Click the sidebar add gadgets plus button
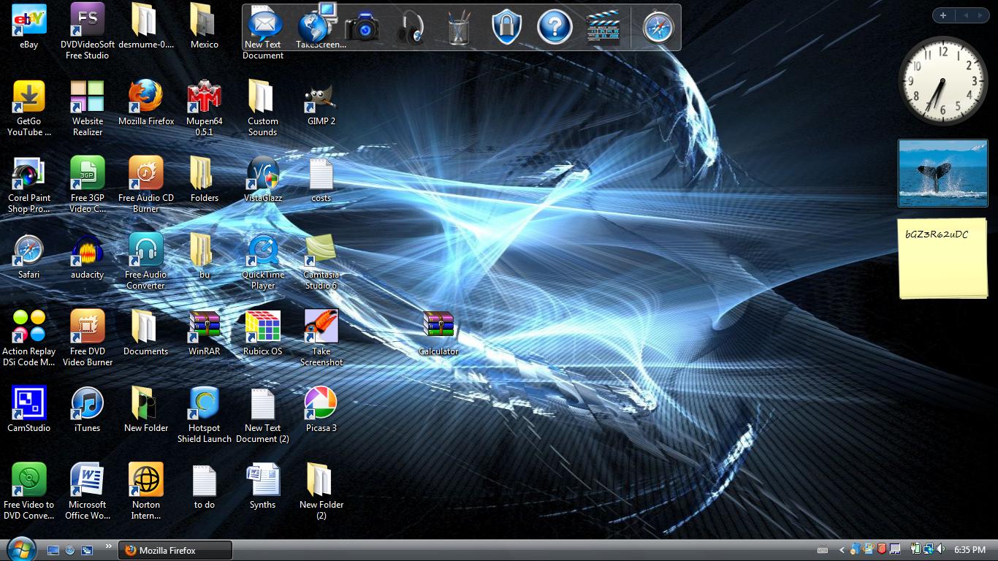The height and width of the screenshot is (561, 998). [x=943, y=15]
